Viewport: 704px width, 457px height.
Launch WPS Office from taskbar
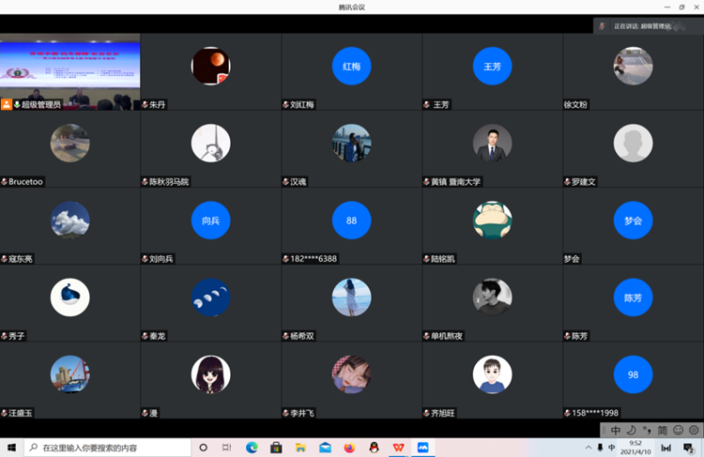pos(398,448)
